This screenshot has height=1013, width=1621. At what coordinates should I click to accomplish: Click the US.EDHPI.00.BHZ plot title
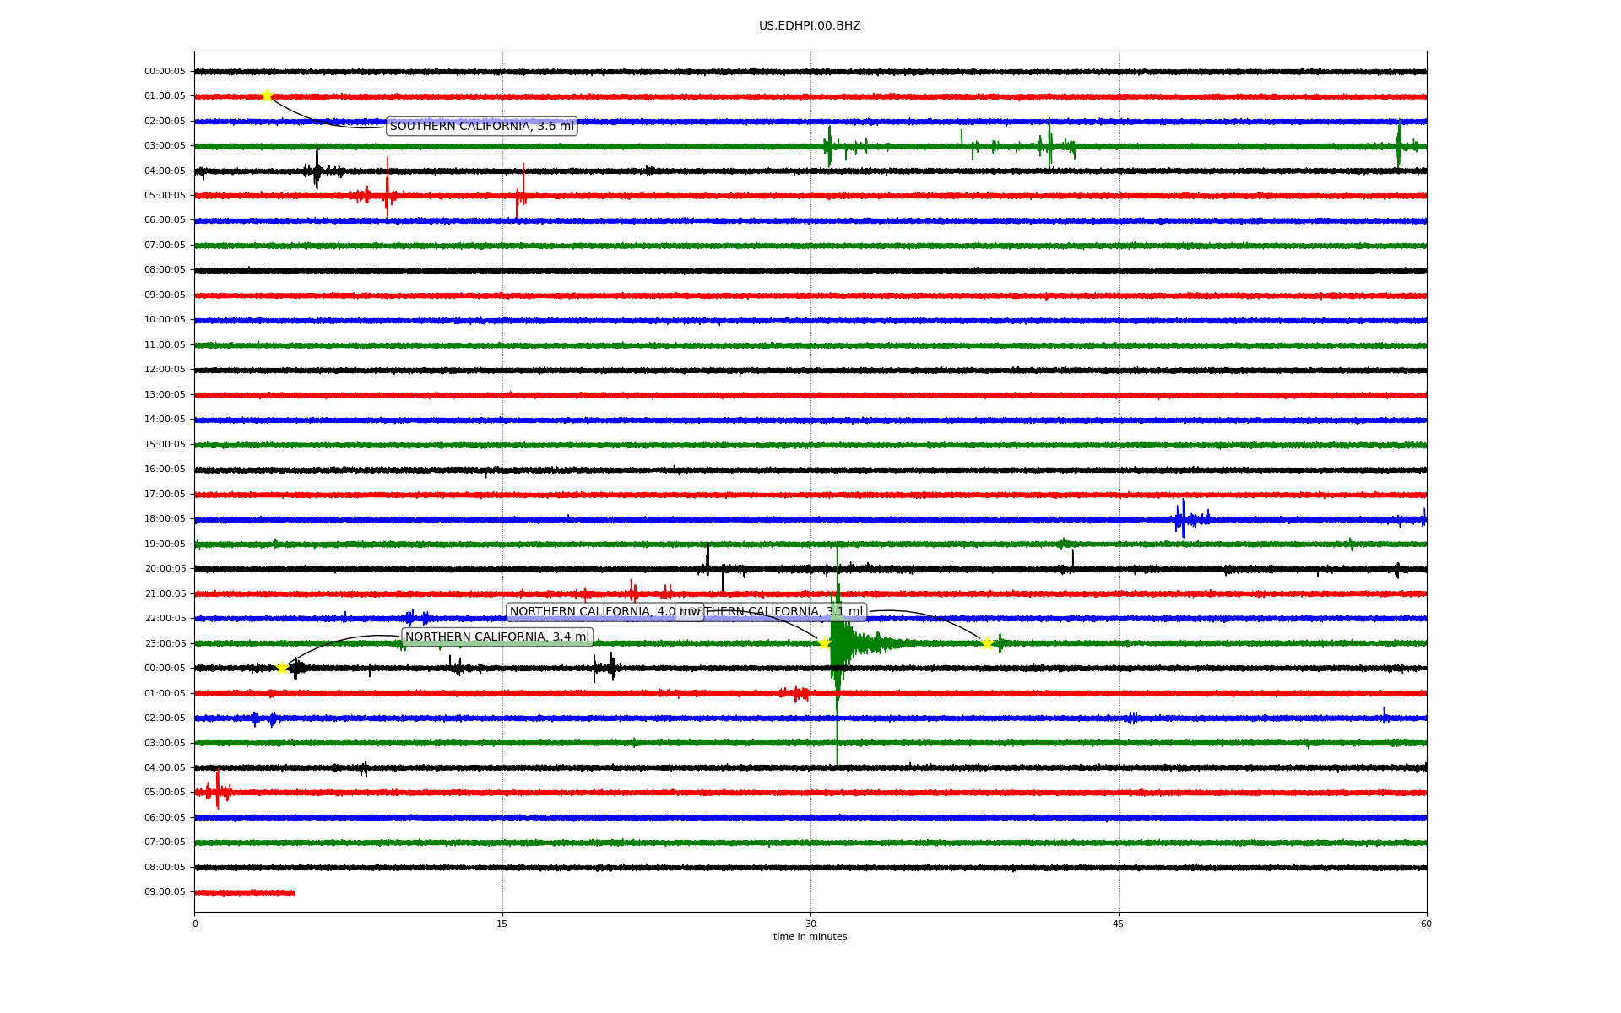(810, 26)
